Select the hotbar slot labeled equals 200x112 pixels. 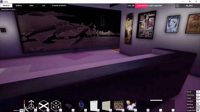click(x=169, y=106)
